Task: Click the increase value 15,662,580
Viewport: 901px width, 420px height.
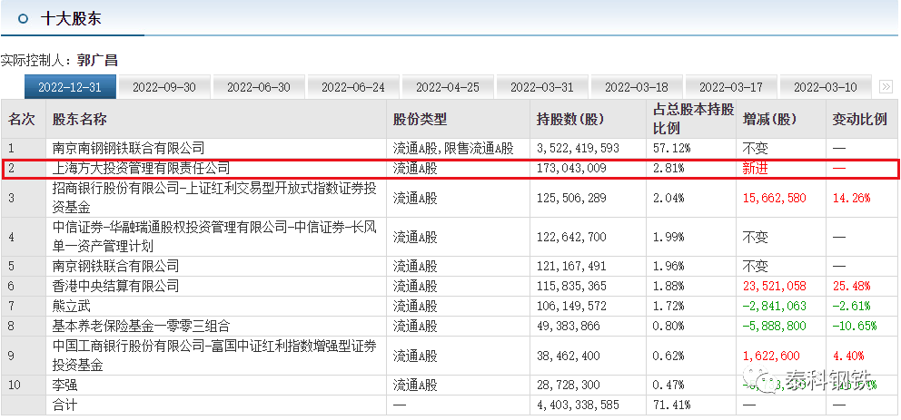Action: pyautogui.click(x=774, y=198)
